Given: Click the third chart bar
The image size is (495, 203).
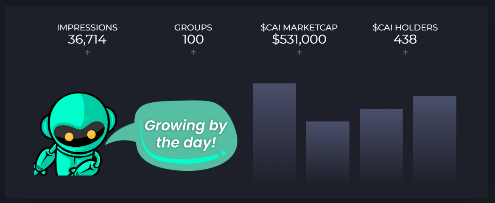Looking at the screenshot, I should point(381,146).
